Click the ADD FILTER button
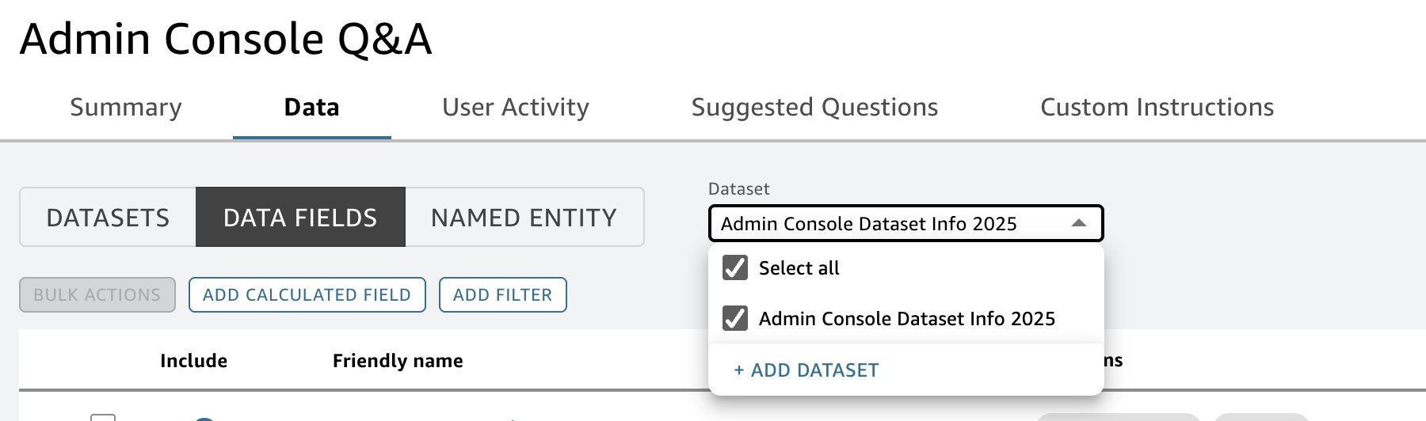Screen dimensions: 1426x421 tap(502, 295)
